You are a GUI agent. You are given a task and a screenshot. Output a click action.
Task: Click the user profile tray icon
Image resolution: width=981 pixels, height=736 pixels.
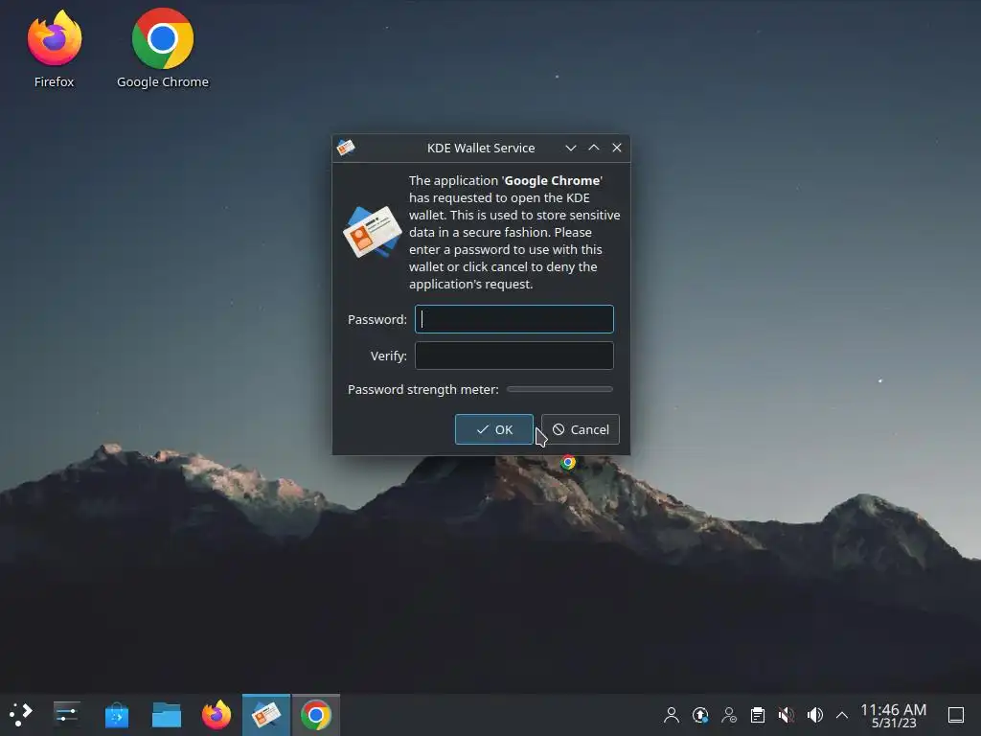pyautogui.click(x=672, y=715)
